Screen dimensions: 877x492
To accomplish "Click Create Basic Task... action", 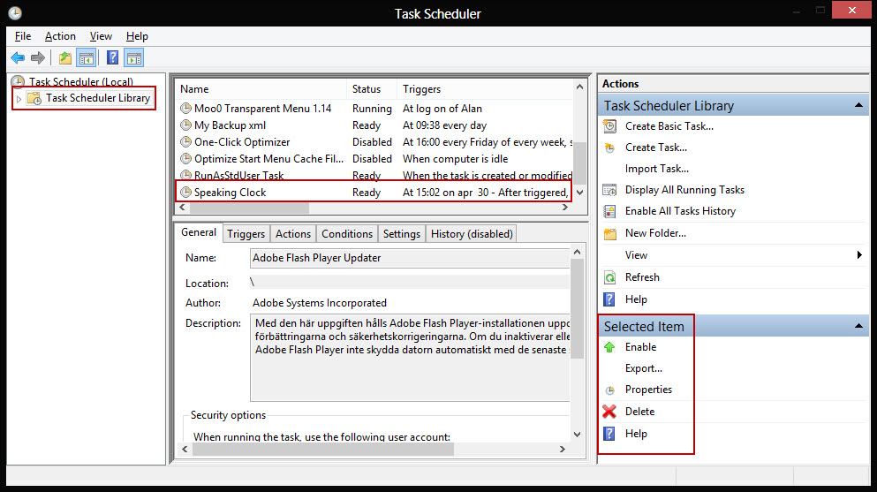I will tap(669, 126).
